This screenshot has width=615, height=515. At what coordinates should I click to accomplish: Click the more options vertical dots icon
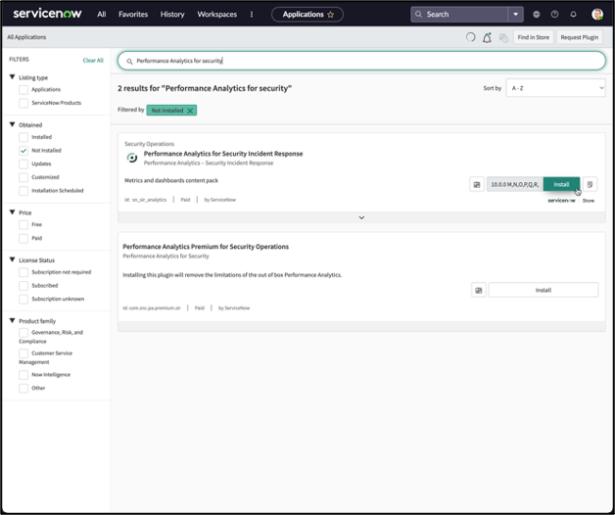(252, 14)
